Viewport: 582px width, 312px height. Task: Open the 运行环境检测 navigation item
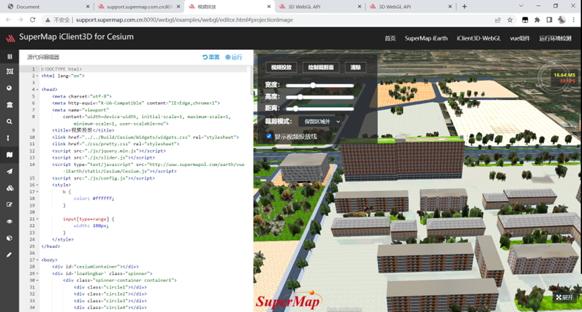coord(555,38)
